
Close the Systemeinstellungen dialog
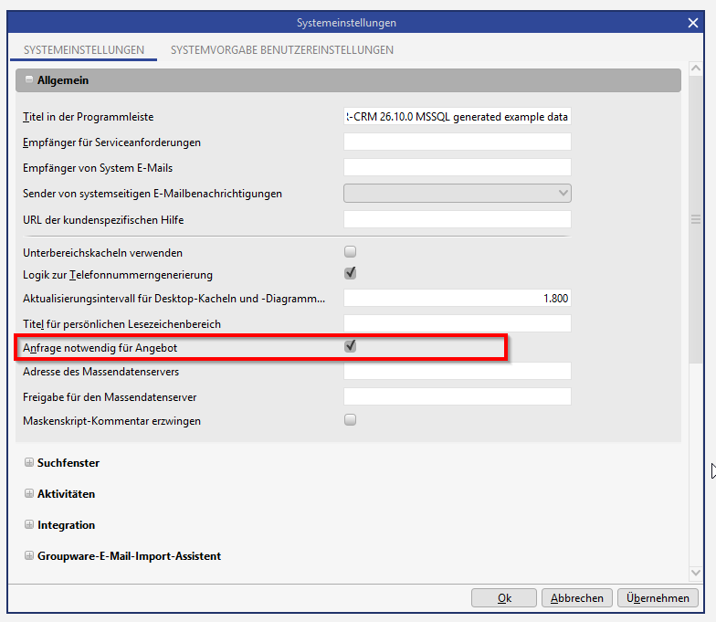coord(692,23)
